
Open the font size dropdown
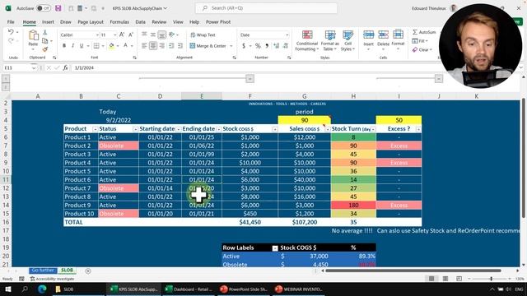(x=115, y=35)
